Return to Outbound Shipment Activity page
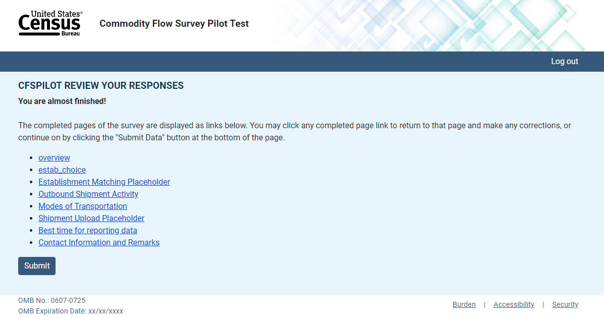The image size is (604, 319). (x=88, y=194)
